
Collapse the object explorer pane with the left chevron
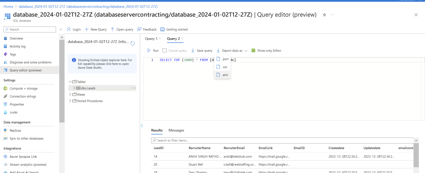click(142, 125)
